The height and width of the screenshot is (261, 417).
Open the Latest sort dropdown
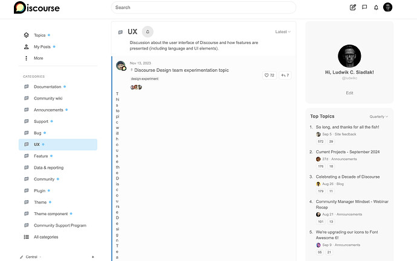pos(283,32)
